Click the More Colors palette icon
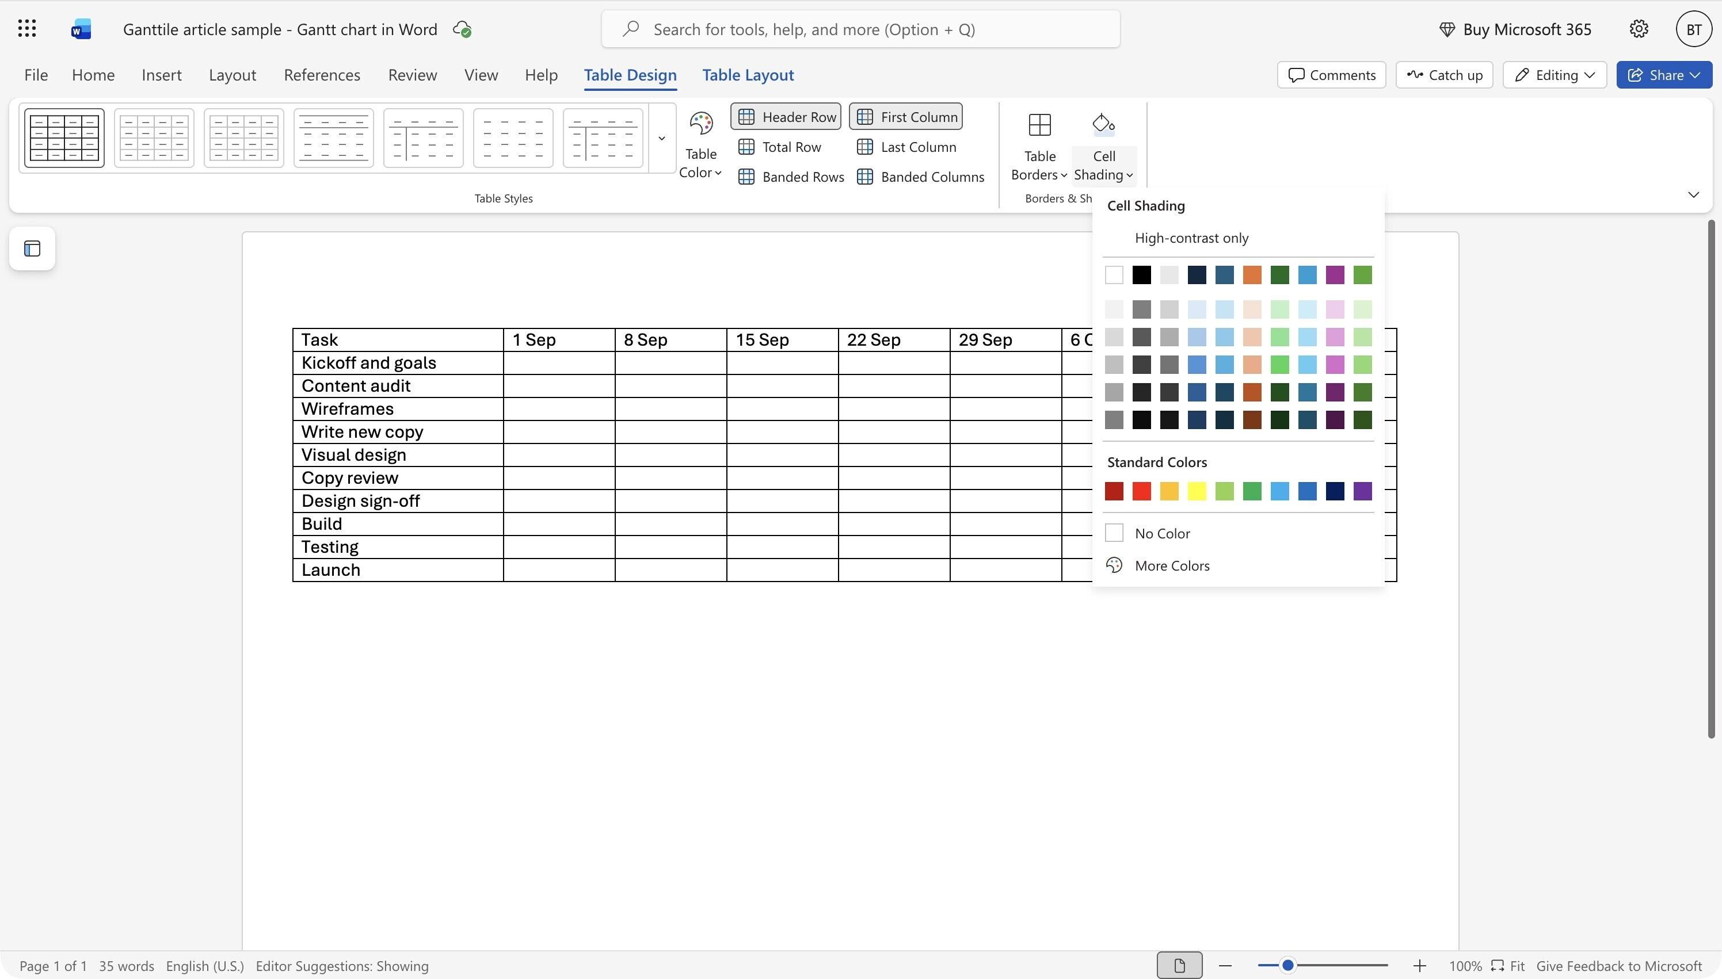This screenshot has height=979, width=1722. coord(1114,565)
